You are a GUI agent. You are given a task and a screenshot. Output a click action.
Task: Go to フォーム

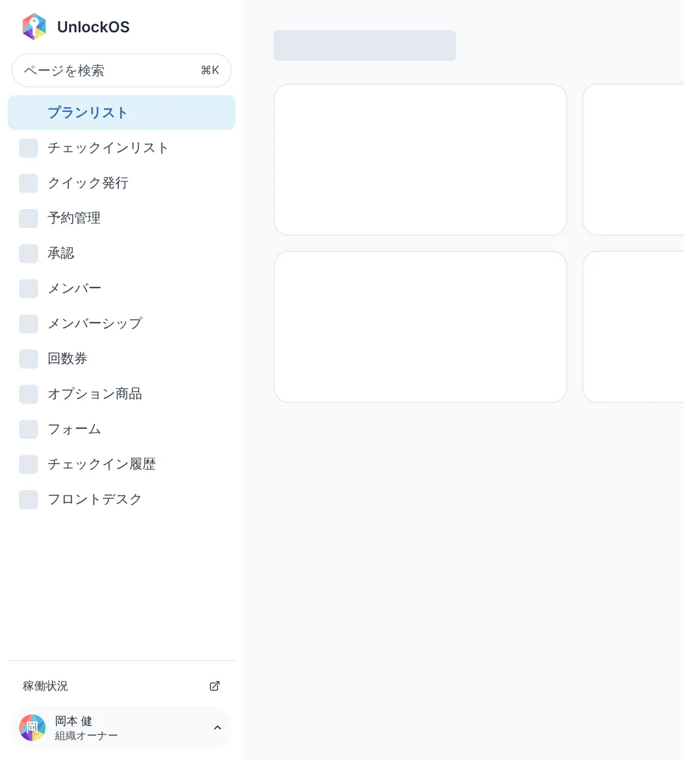[x=122, y=429]
